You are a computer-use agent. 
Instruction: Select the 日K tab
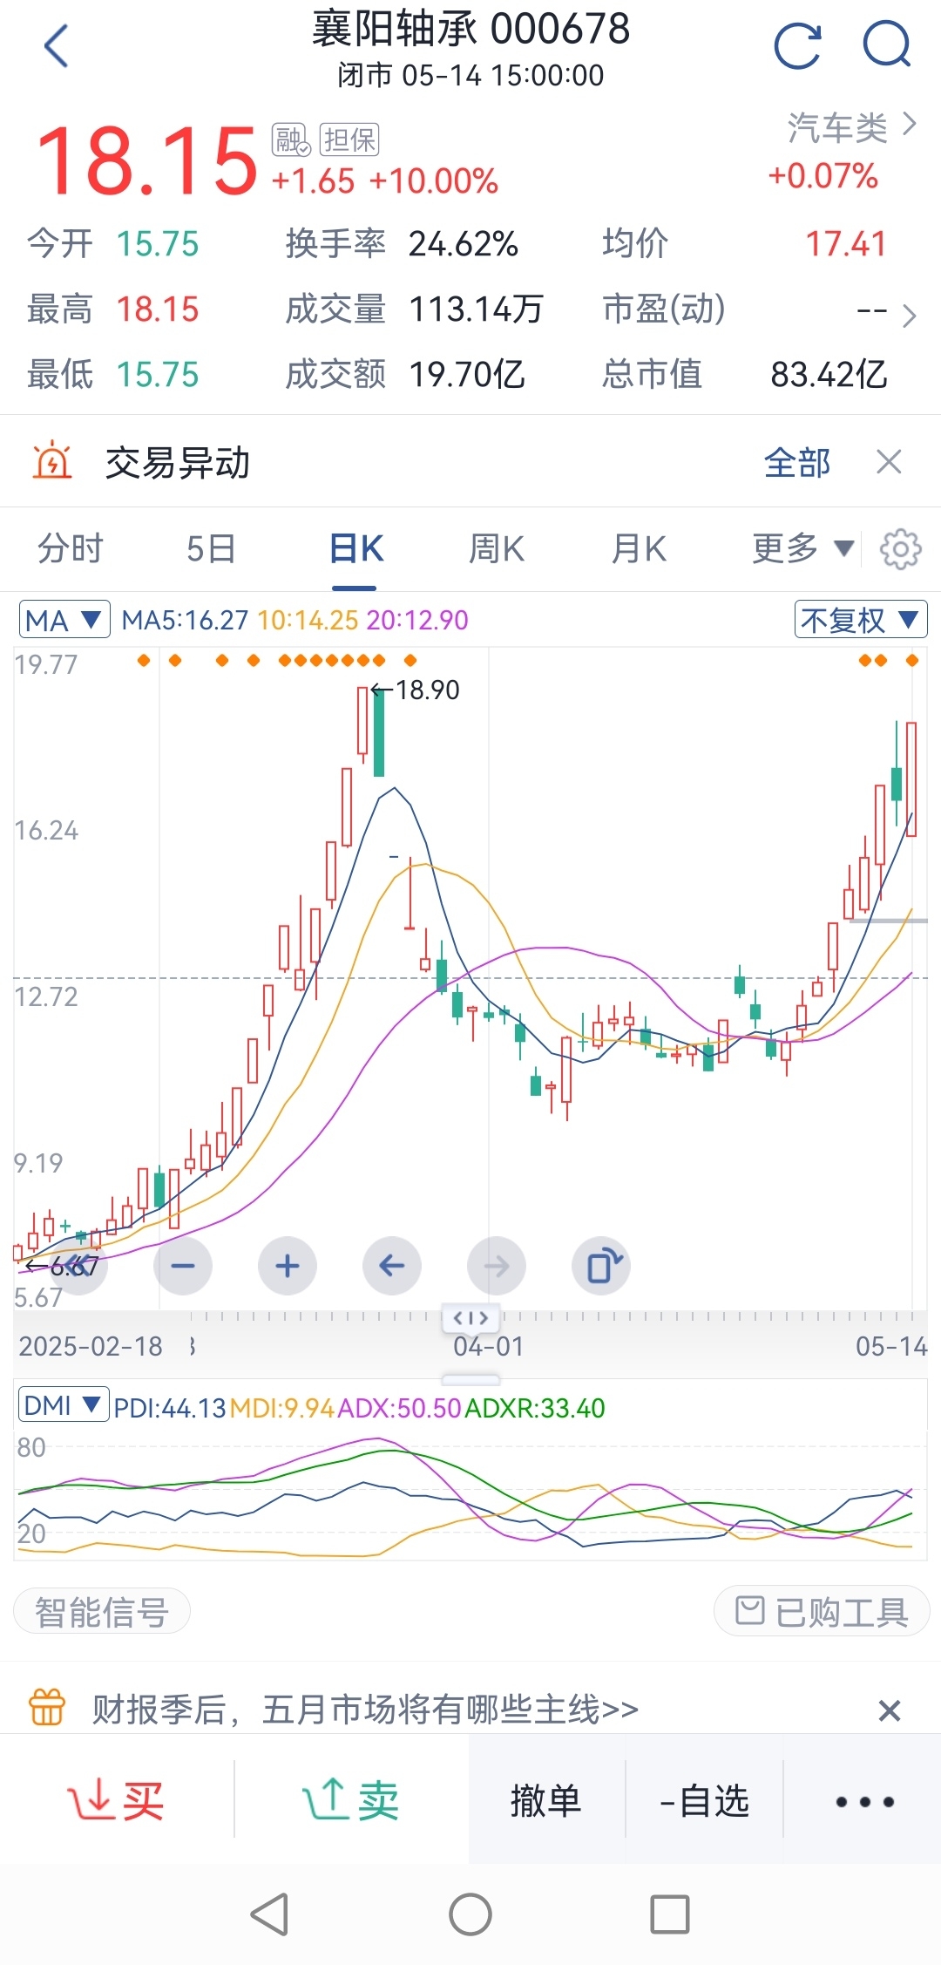356,548
